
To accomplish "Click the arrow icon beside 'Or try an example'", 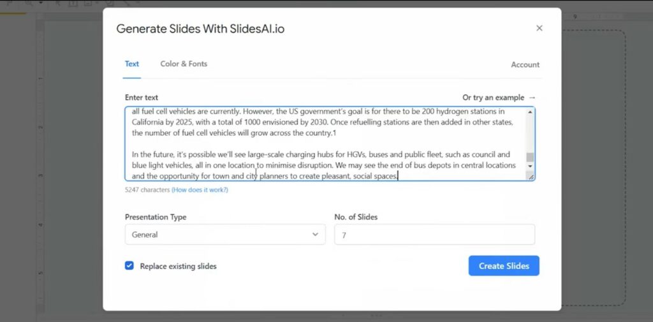I will coord(532,98).
